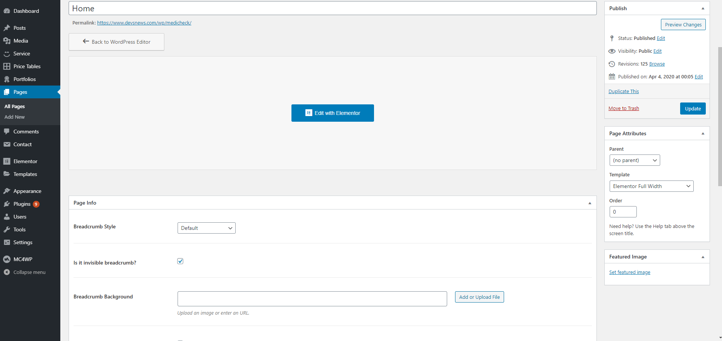Image resolution: width=722 pixels, height=341 pixels.
Task: Click the Preview Changes button
Action: pos(683,24)
